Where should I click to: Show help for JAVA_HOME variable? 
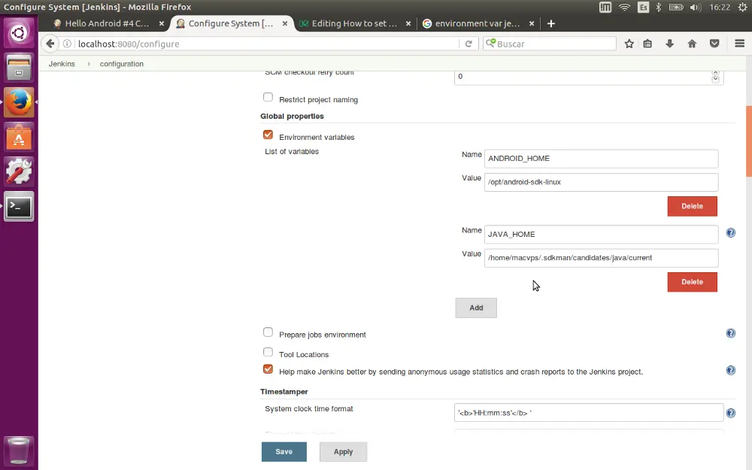click(730, 232)
